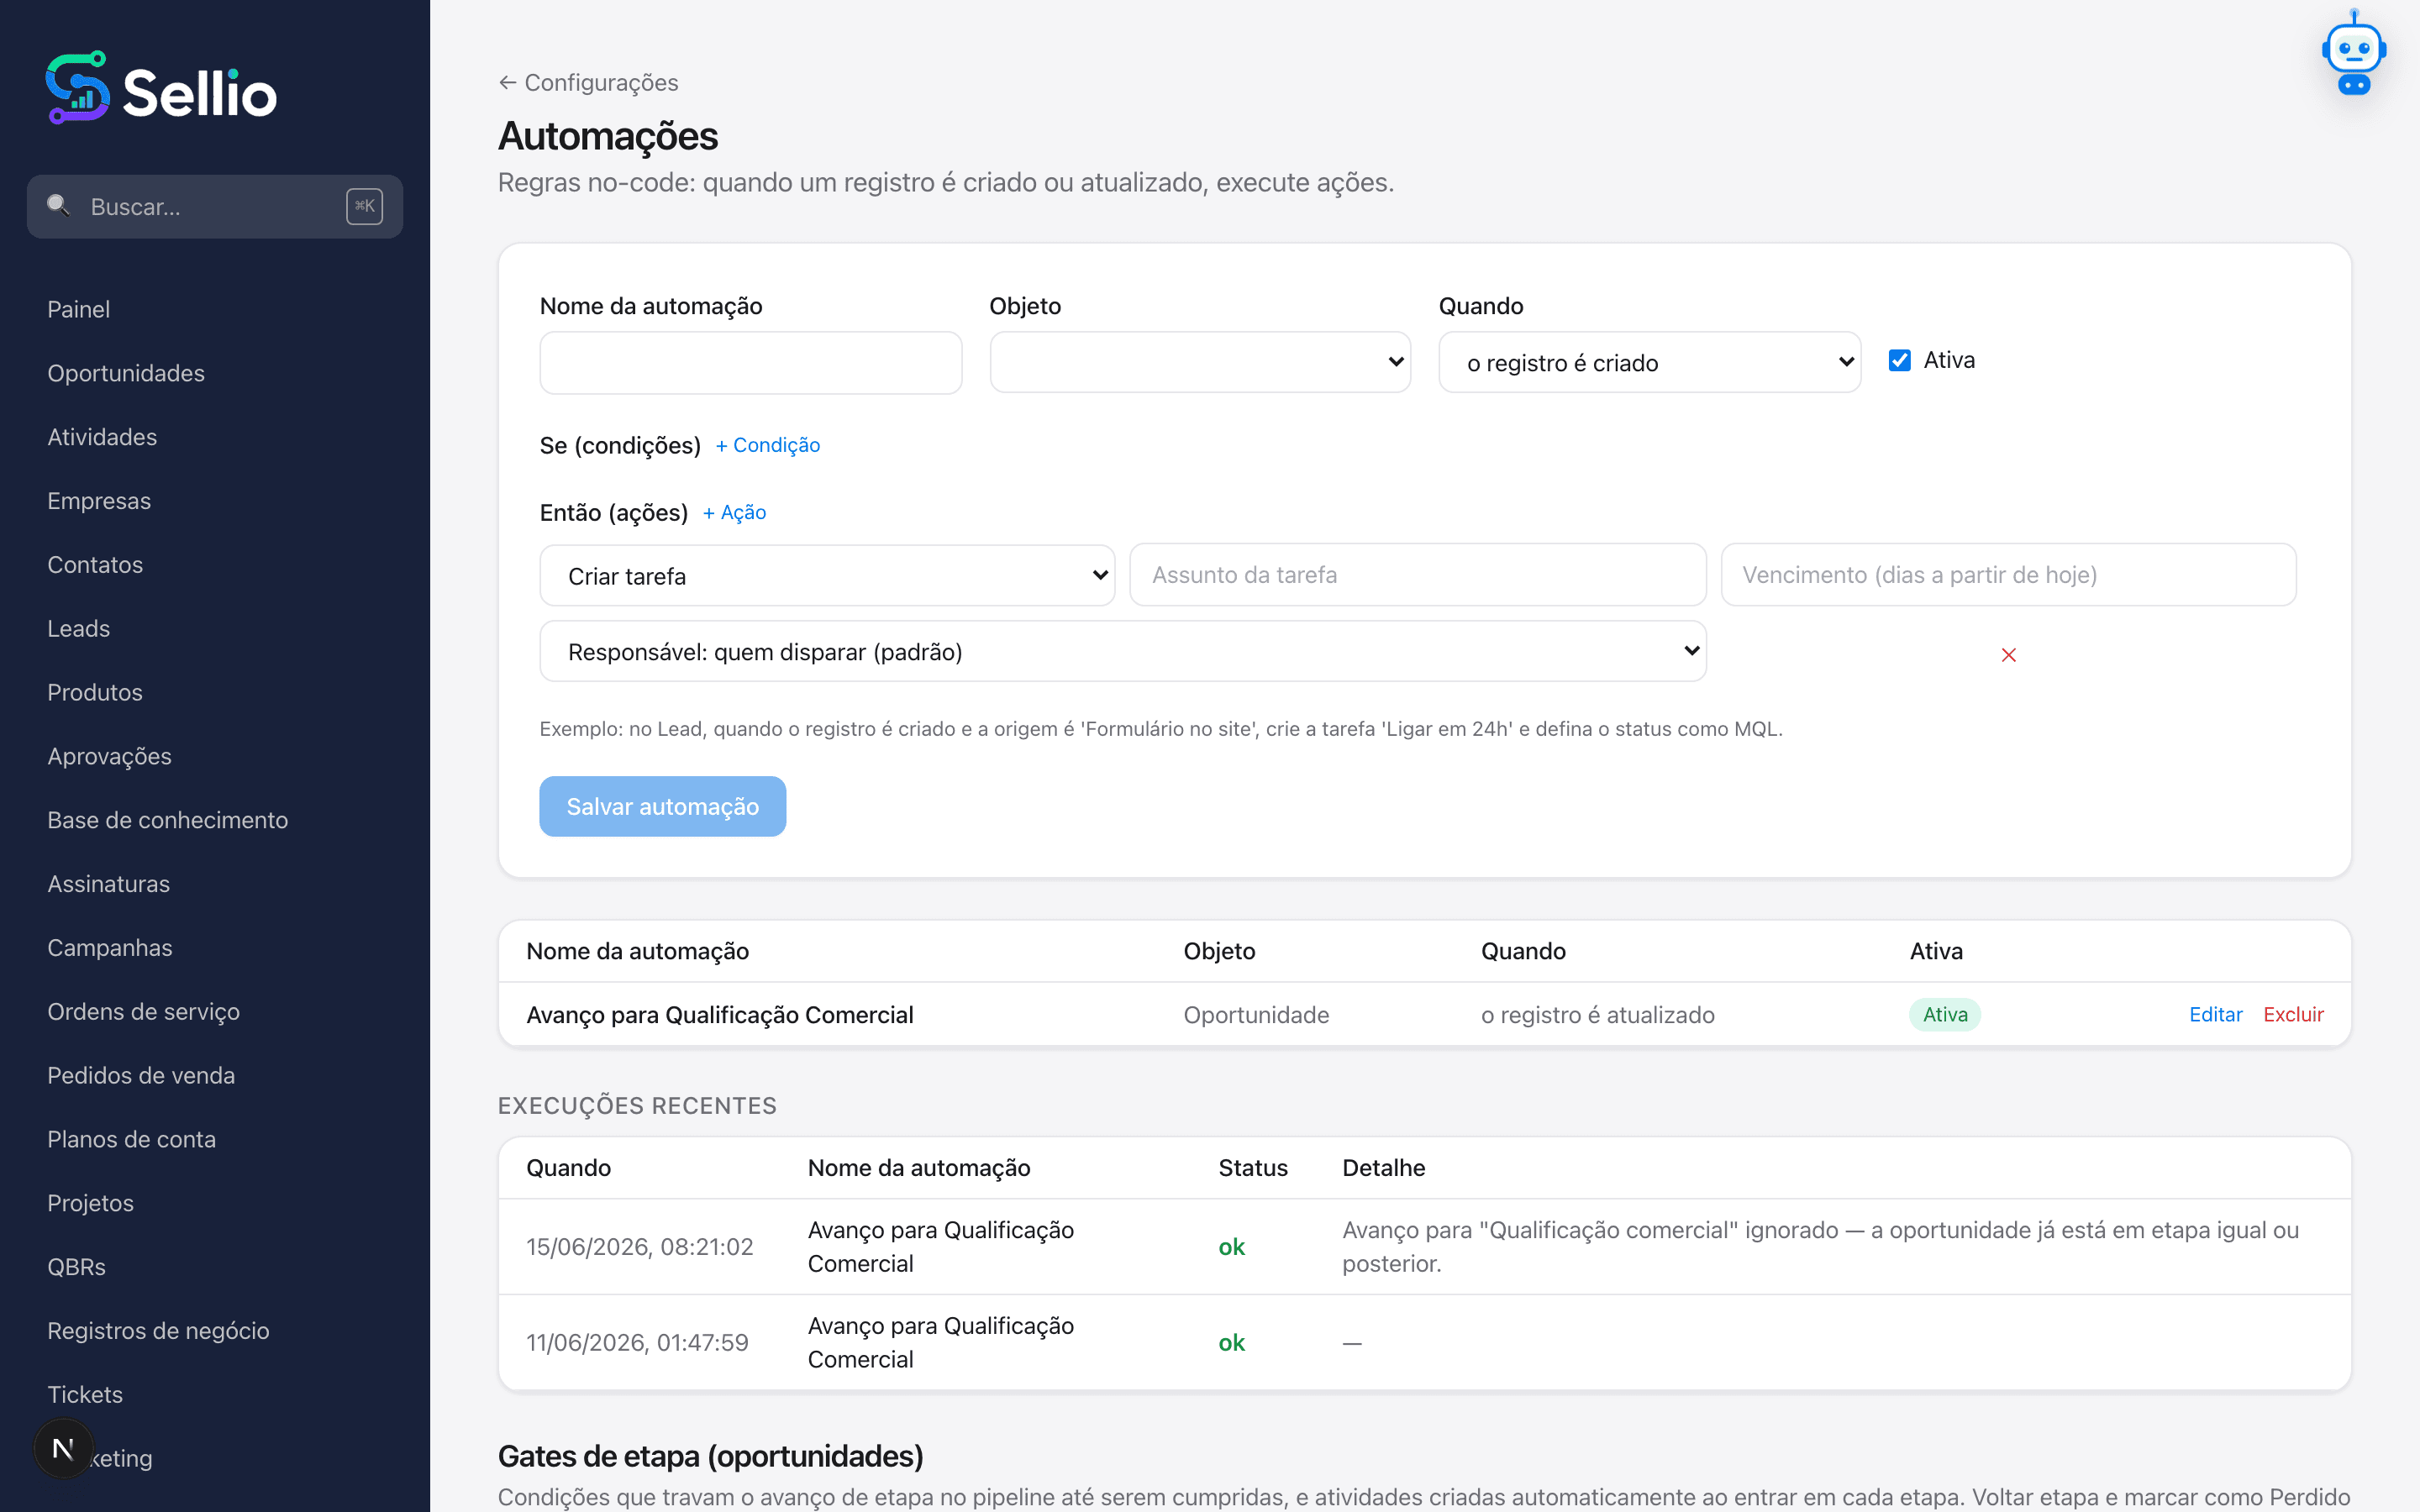This screenshot has width=2420, height=1512.
Task: Add an action with + Ação
Action: tap(734, 512)
